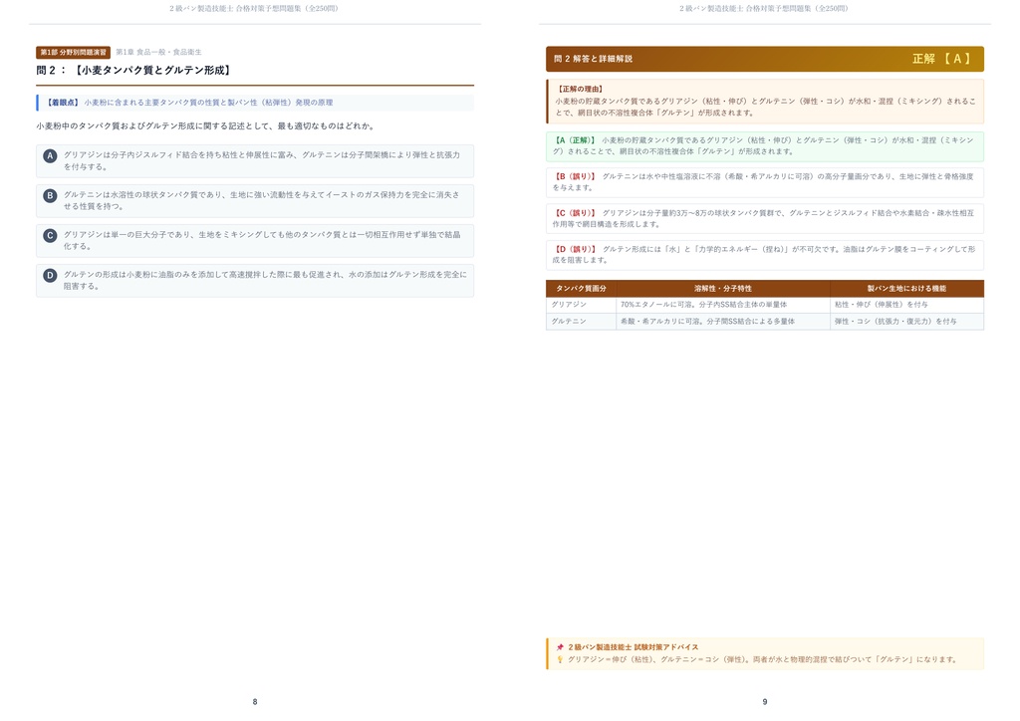Click the lightbulb icon in the advice box
The image size is (1020, 721).
coord(560,659)
